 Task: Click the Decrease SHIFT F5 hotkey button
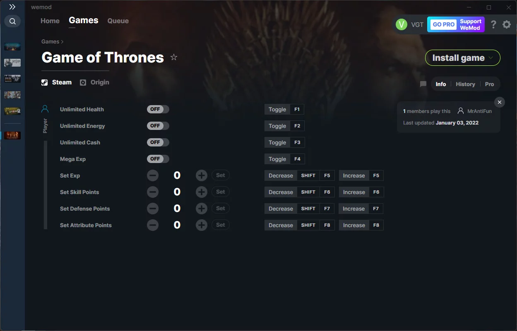click(x=300, y=175)
